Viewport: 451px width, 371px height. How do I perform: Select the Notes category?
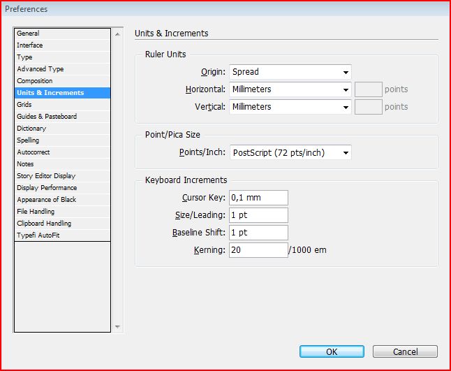tap(62, 164)
